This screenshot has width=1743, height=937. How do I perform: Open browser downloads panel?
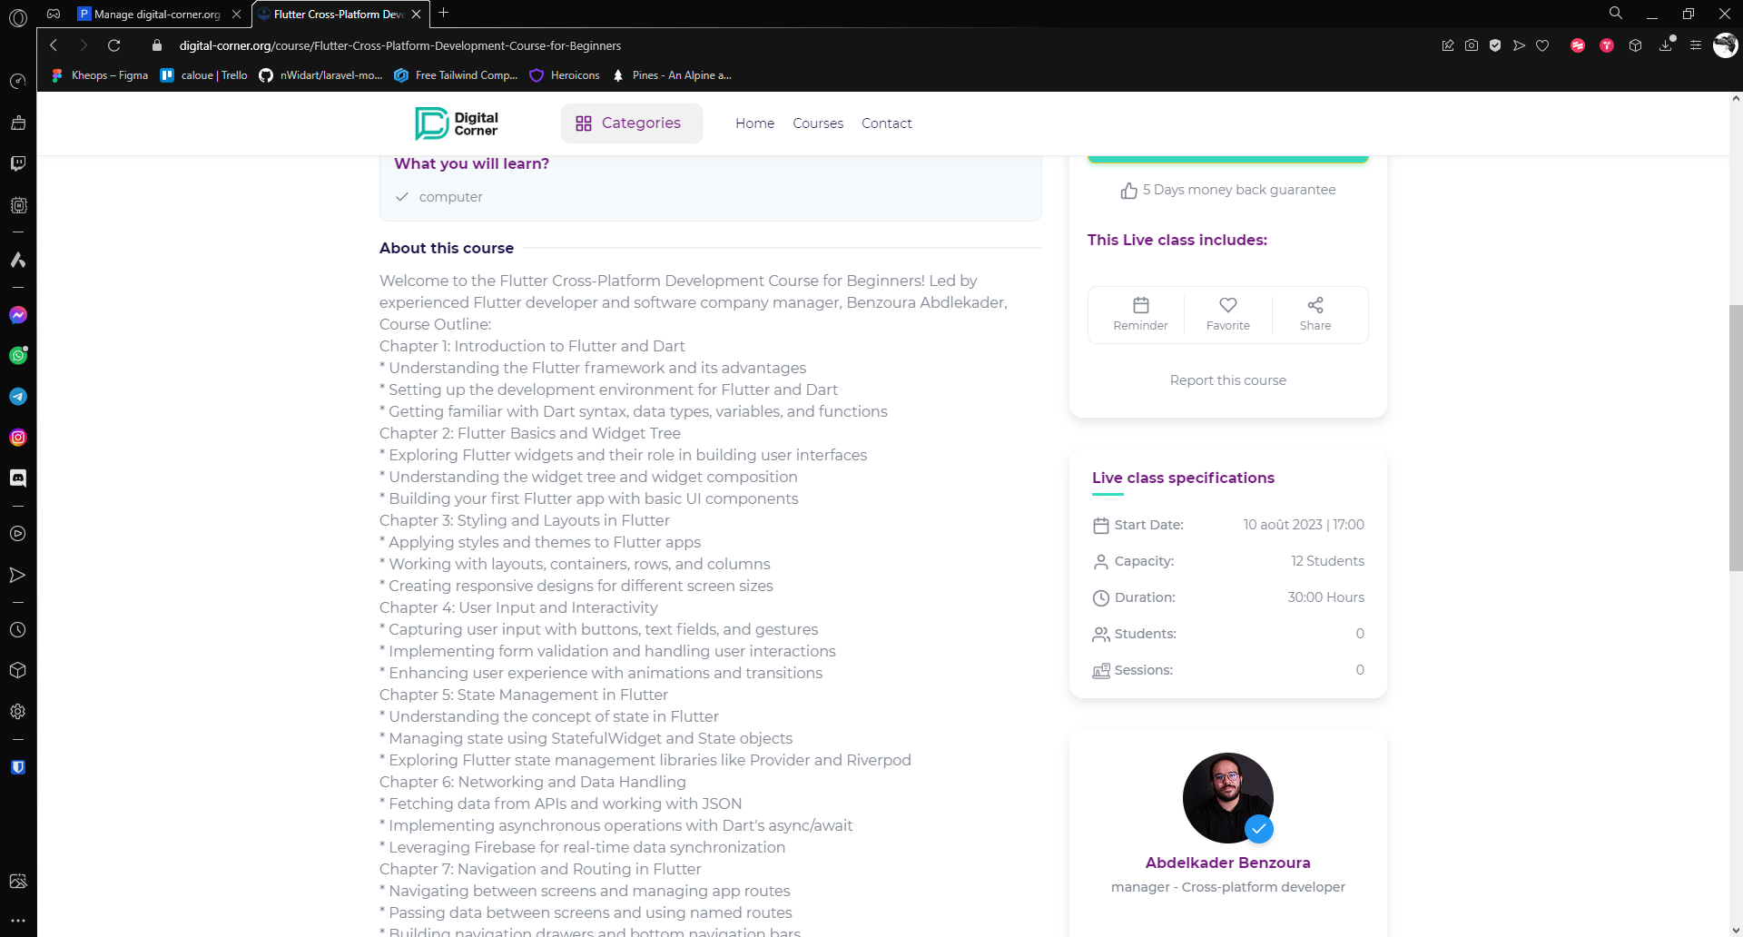(1666, 45)
